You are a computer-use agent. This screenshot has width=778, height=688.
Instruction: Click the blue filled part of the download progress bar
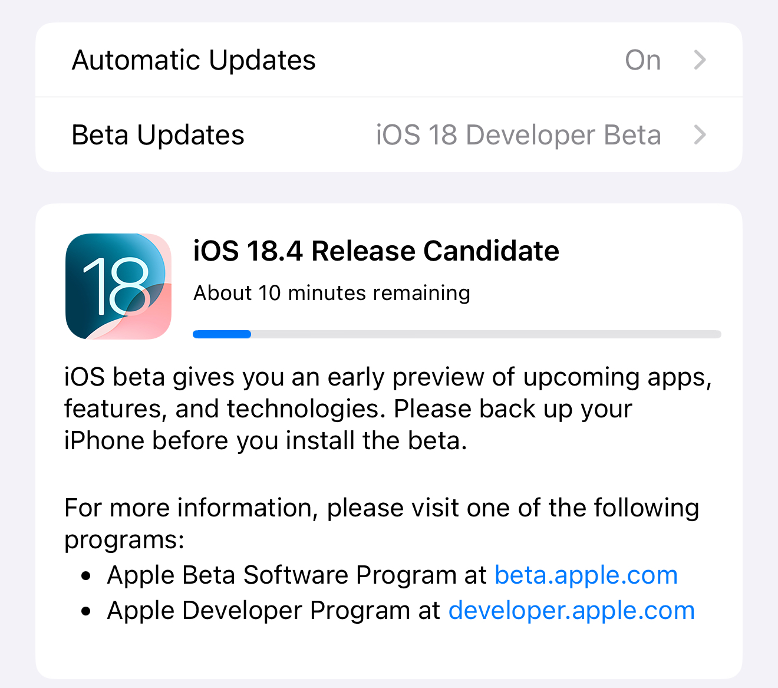222,334
